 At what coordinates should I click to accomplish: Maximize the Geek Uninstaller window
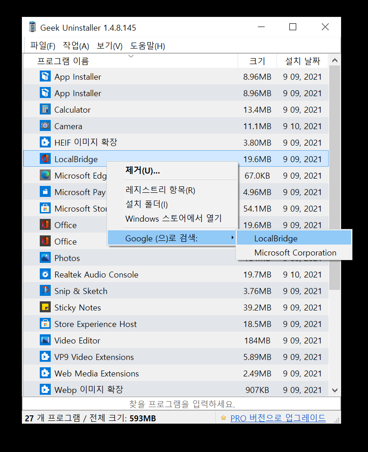(293, 27)
